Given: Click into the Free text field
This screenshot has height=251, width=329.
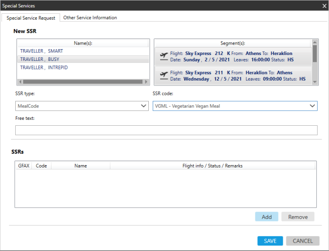Looking at the screenshot, I should pos(166,130).
